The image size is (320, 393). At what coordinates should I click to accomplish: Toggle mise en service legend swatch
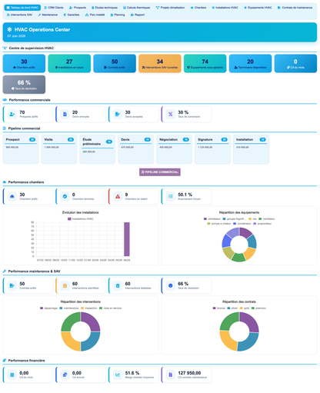pos(101,308)
